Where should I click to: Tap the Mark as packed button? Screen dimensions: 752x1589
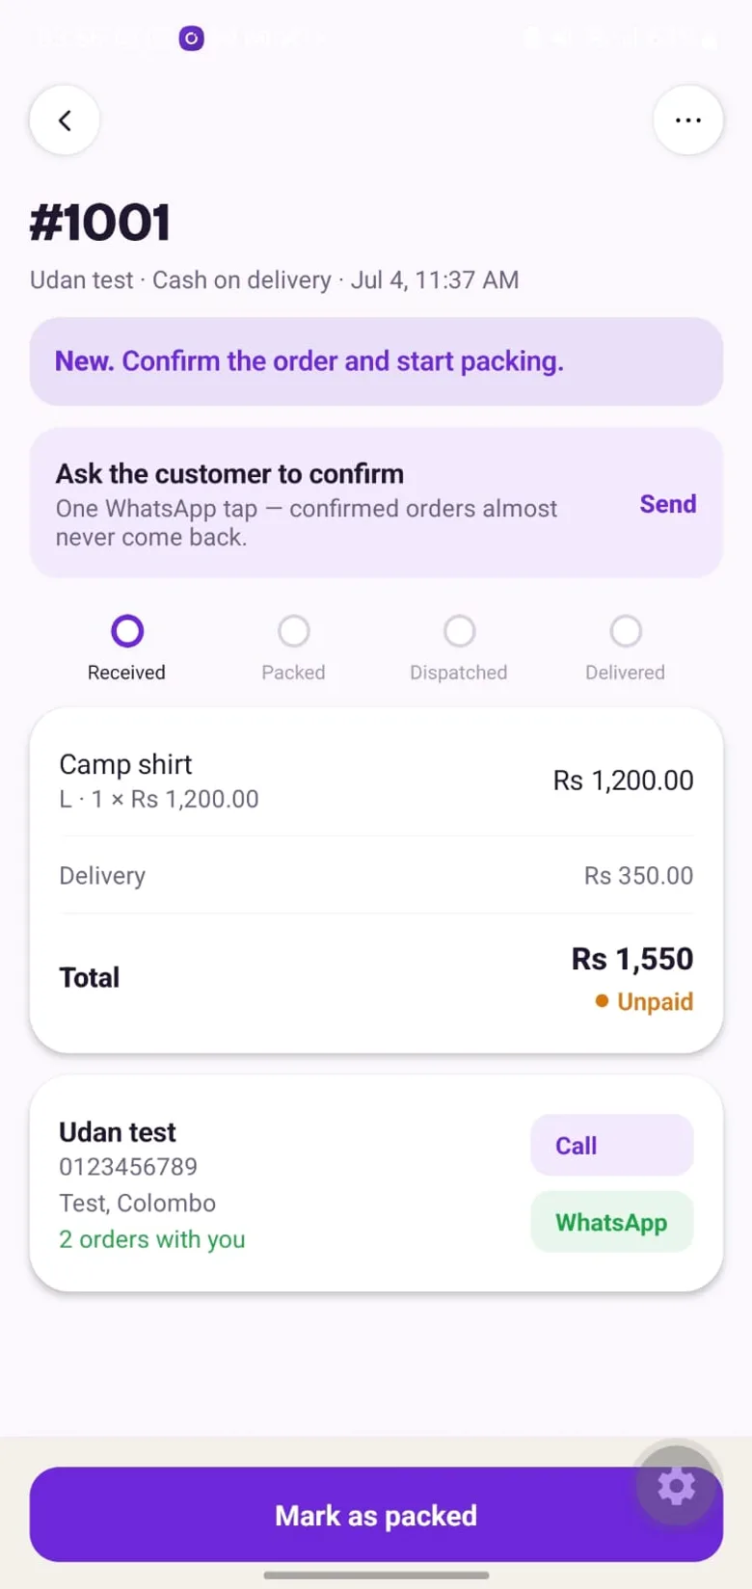(x=376, y=1515)
